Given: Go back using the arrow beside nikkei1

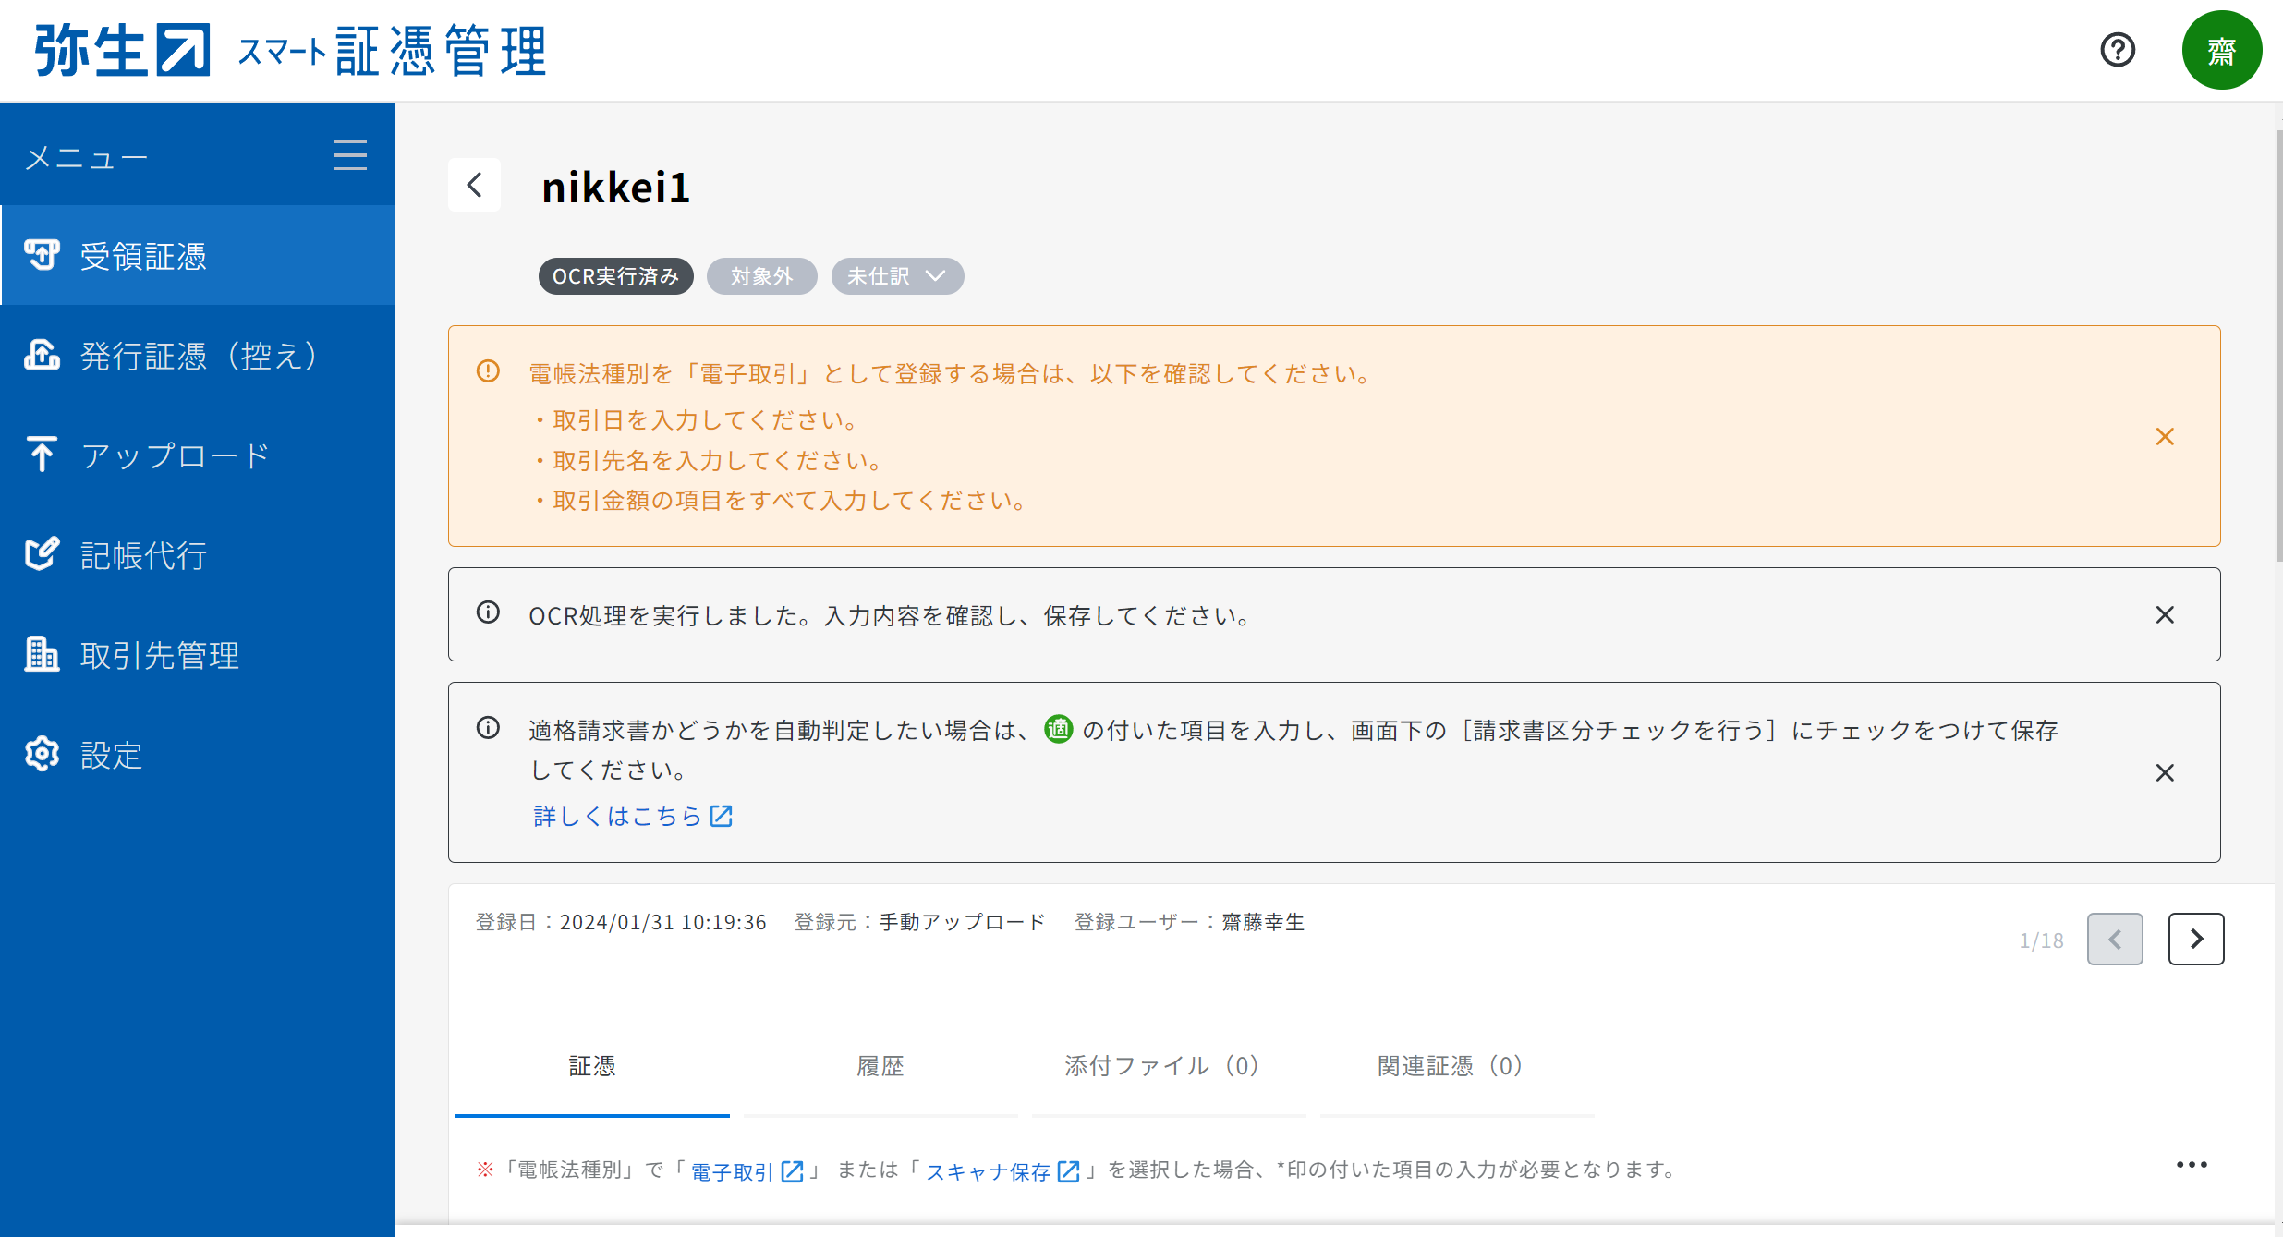Looking at the screenshot, I should pos(474,185).
